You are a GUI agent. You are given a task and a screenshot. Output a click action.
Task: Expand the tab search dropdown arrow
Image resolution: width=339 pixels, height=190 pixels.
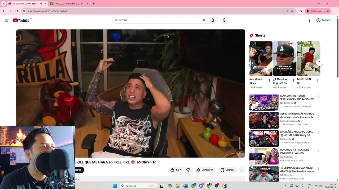(x=3, y=4)
